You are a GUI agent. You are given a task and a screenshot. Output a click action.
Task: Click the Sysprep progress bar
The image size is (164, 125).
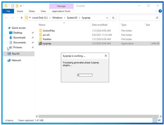point(85,75)
